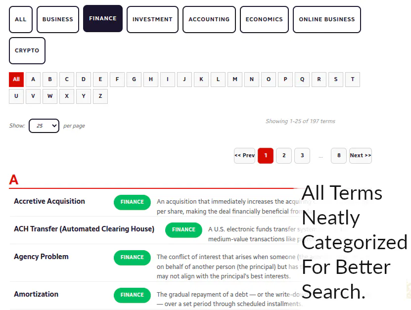Open the per page count dropdown
The height and width of the screenshot is (310, 411).
44,126
